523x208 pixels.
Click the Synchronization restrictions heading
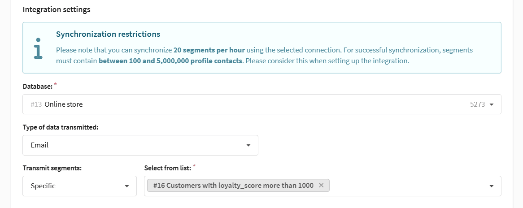(x=108, y=34)
